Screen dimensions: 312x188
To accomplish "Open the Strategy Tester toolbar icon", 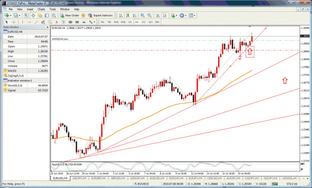I will click(53, 15).
